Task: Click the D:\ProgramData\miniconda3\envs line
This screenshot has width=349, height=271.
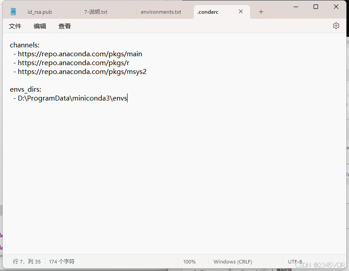Action: pyautogui.click(x=70, y=98)
